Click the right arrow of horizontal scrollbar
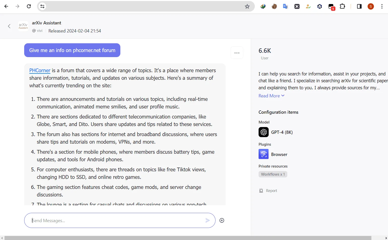Image resolution: width=388 pixels, height=240 pixels. (386, 238)
